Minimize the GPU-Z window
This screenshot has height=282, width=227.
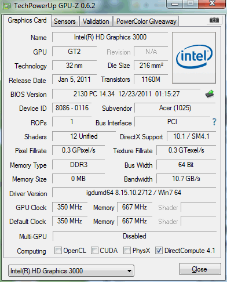tap(175, 4)
